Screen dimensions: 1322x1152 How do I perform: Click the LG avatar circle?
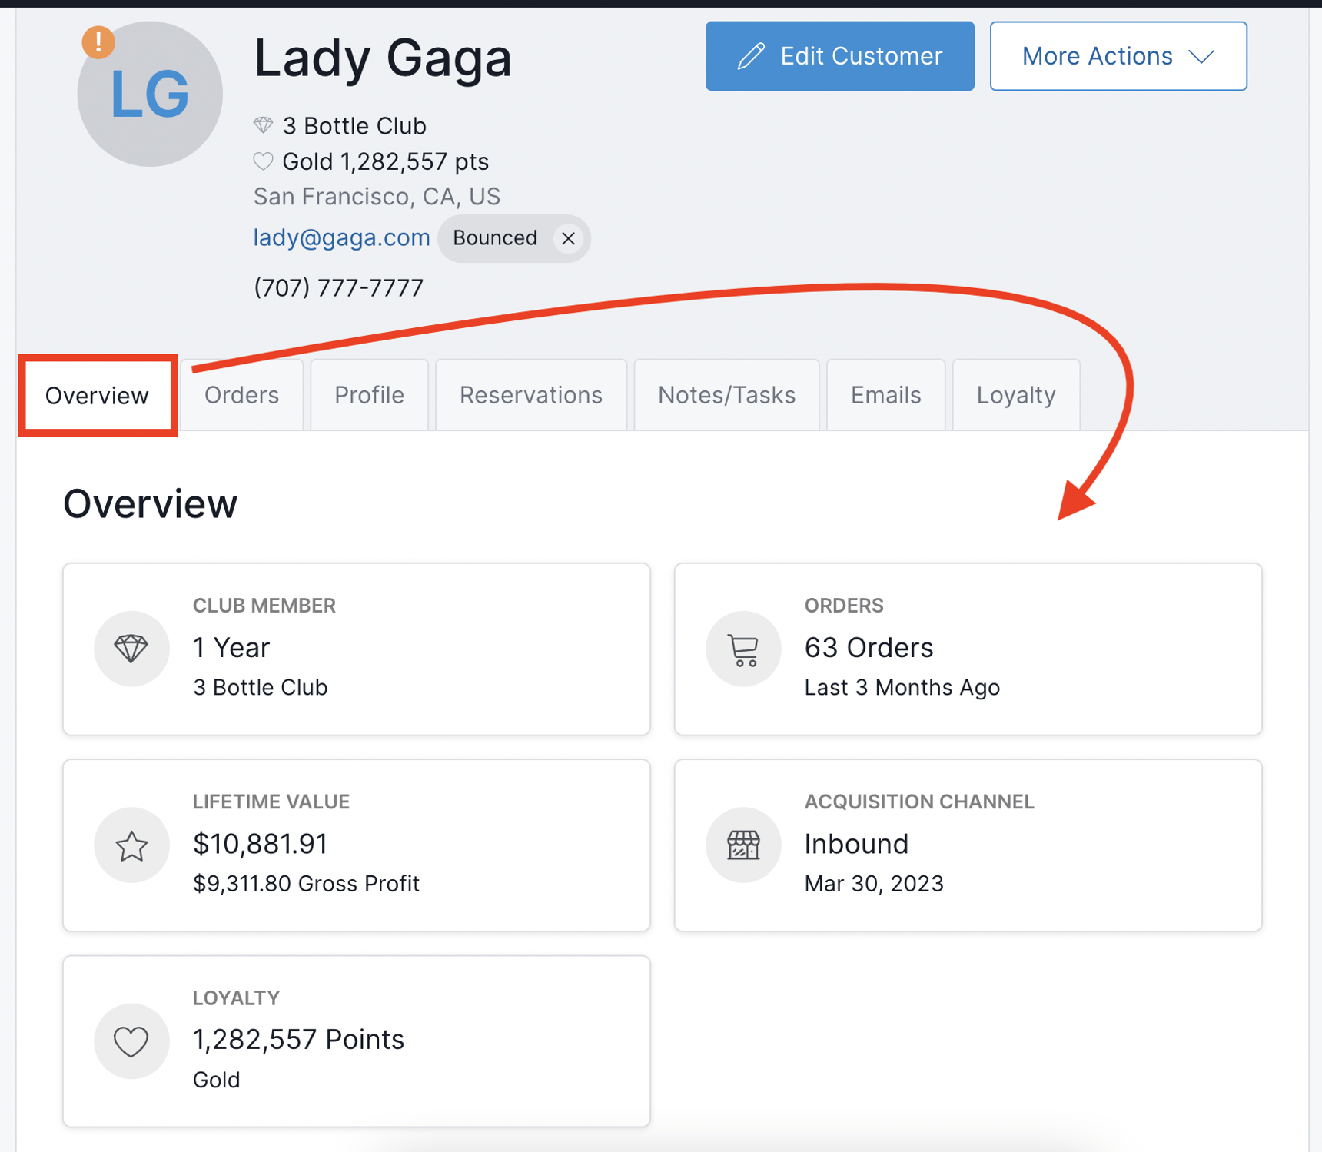point(150,92)
